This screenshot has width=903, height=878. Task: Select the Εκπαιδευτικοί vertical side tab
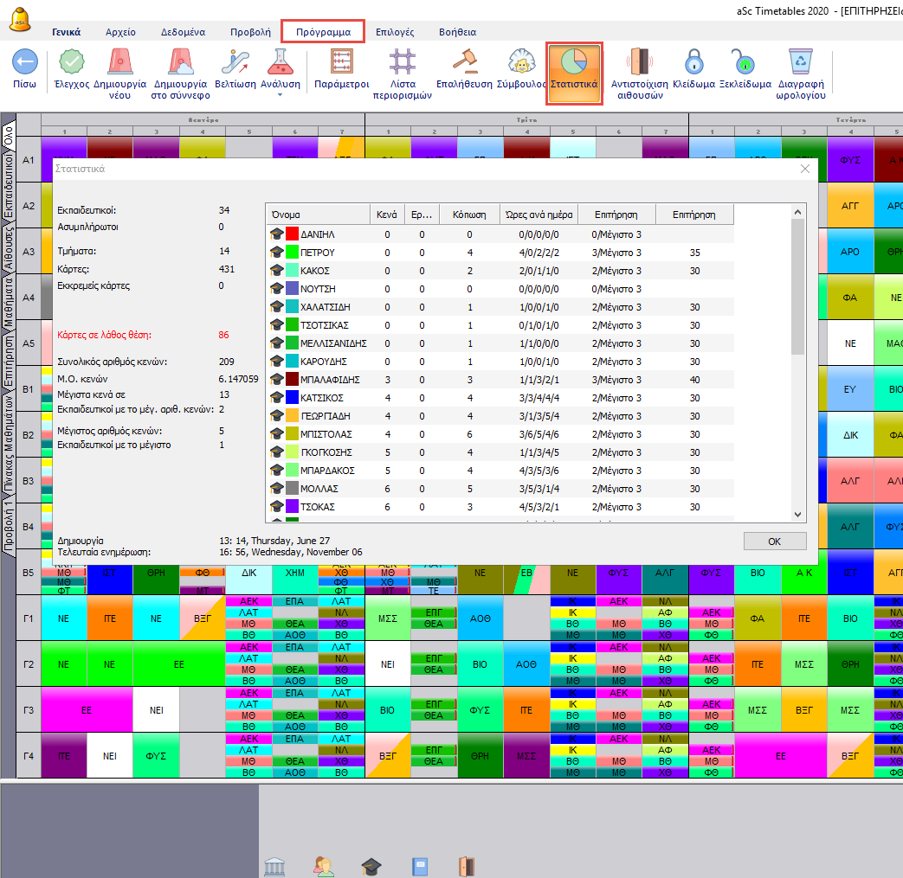click(8, 185)
